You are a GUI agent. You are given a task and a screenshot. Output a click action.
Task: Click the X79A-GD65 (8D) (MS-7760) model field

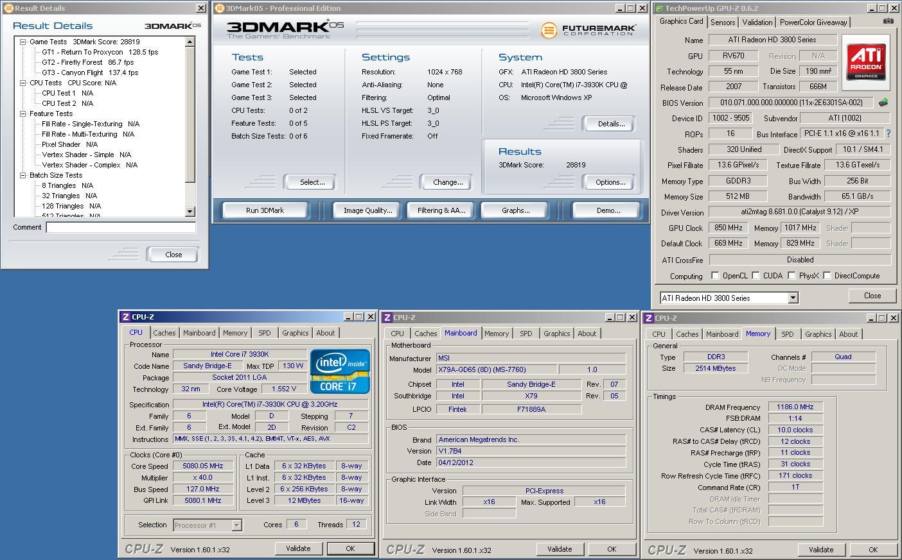[x=496, y=370]
